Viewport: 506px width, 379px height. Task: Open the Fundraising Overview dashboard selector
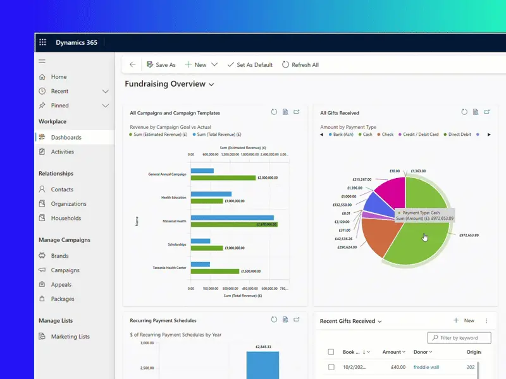(211, 84)
